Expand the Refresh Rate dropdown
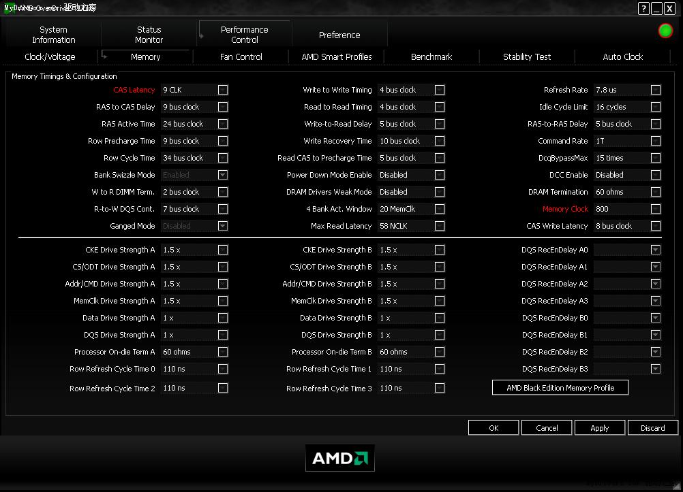Image resolution: width=683 pixels, height=492 pixels. [656, 90]
